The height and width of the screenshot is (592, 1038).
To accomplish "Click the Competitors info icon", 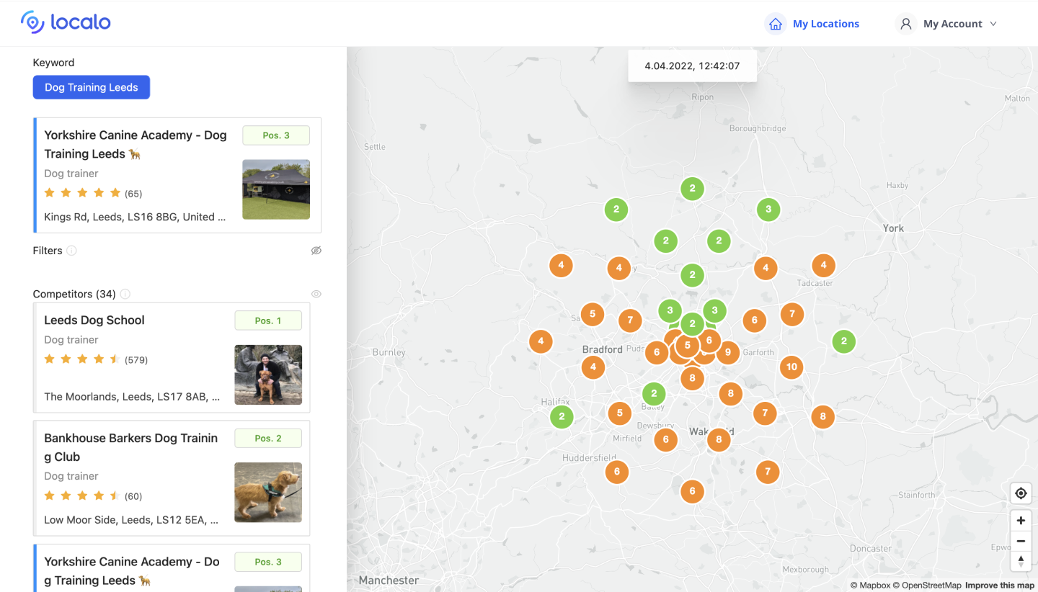I will tap(125, 294).
